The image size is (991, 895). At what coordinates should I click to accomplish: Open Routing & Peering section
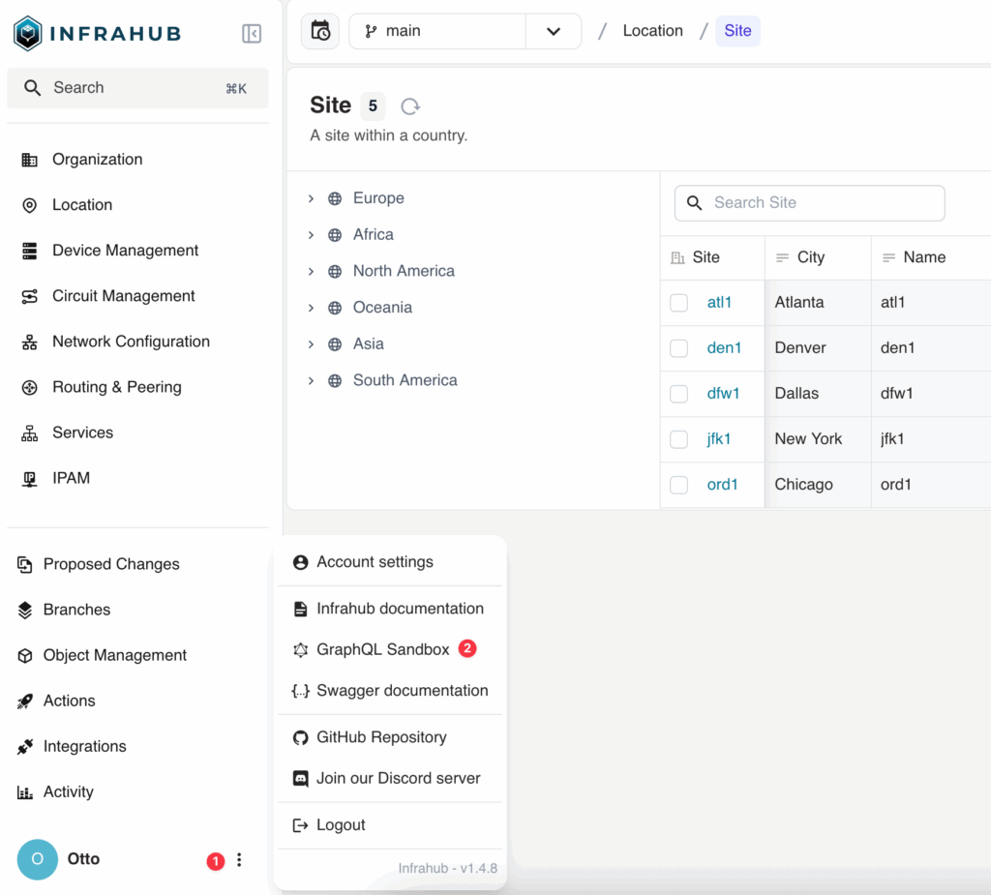click(x=116, y=387)
